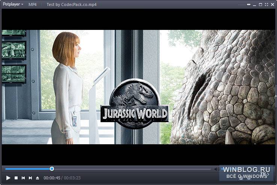Image resolution: width=277 pixels, height=185 pixels.
Task: Open the playlist panel icon
Action: 241,178
